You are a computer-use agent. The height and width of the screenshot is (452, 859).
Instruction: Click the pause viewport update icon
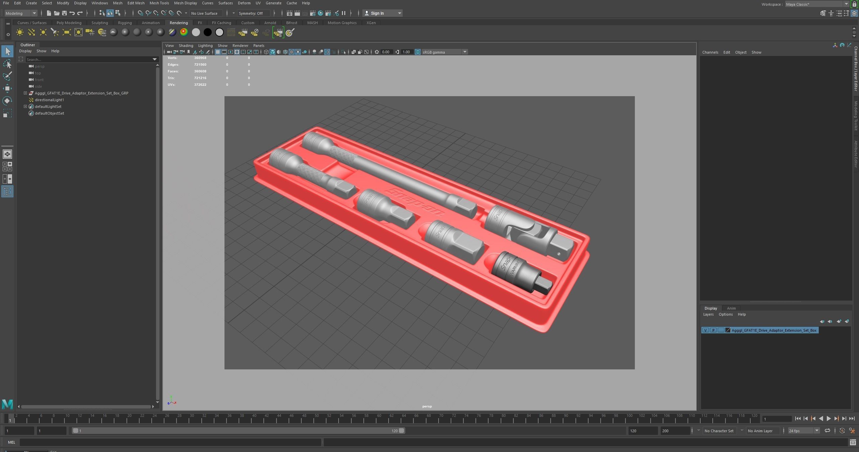344,13
